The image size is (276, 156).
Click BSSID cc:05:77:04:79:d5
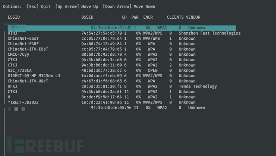click(x=102, y=49)
